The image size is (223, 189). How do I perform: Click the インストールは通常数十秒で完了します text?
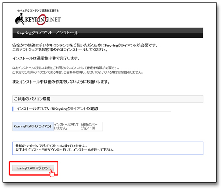click(x=46, y=58)
